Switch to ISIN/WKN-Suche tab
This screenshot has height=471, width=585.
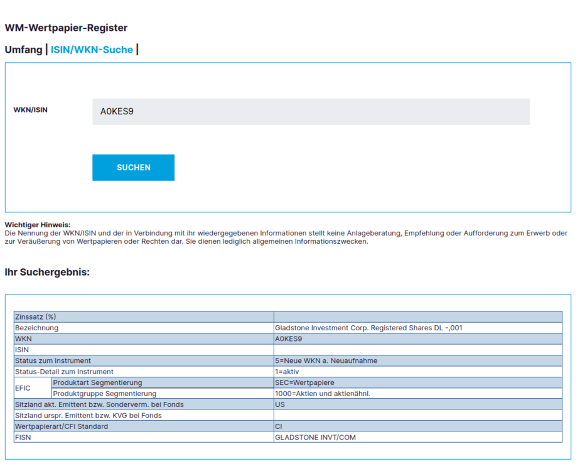coord(92,50)
